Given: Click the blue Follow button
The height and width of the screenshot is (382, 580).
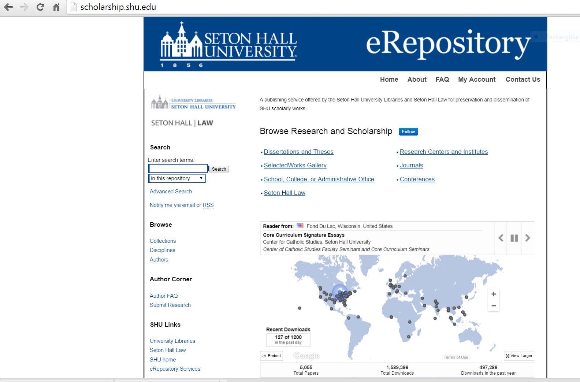Looking at the screenshot, I should point(408,132).
